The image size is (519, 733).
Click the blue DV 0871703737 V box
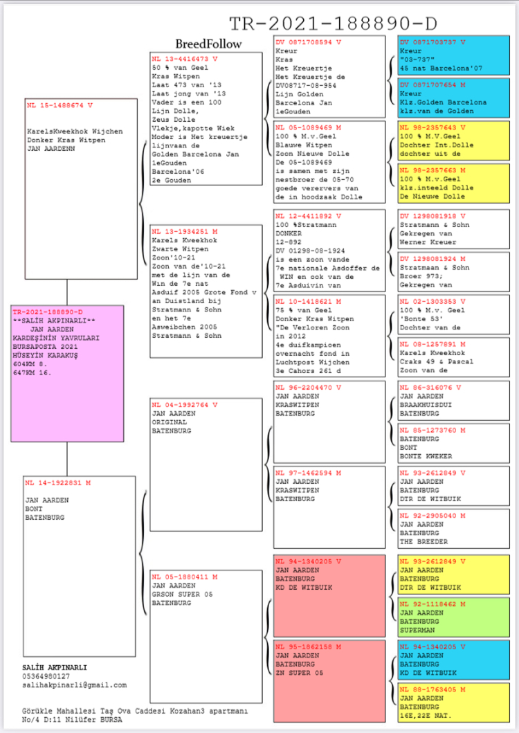[453, 55]
